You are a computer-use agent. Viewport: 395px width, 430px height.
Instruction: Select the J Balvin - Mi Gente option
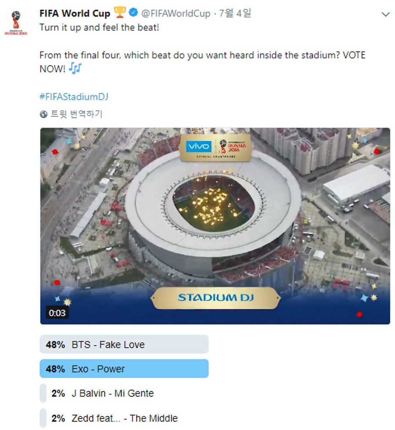pos(113,393)
